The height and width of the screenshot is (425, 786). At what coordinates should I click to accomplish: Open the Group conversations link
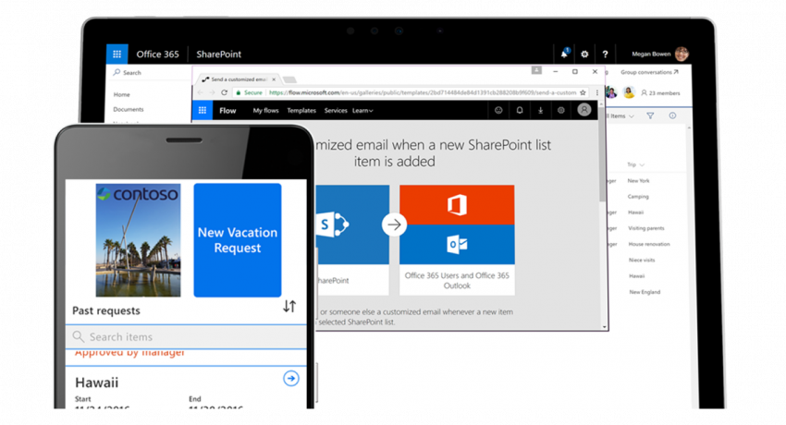coord(649,72)
